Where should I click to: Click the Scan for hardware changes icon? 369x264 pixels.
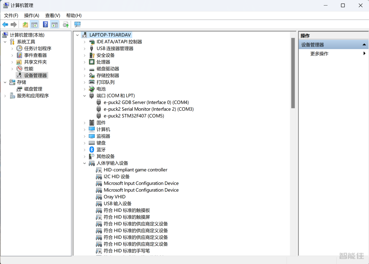77,24
